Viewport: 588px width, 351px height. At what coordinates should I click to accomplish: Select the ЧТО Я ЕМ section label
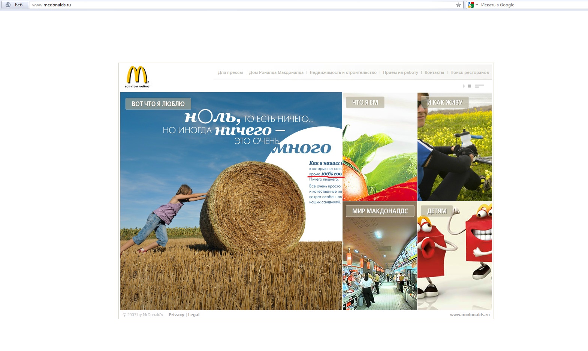pos(365,102)
